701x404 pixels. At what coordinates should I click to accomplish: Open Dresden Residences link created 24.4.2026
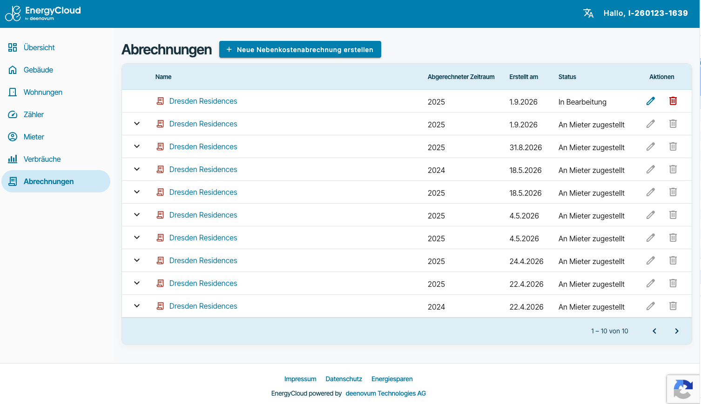click(x=203, y=260)
